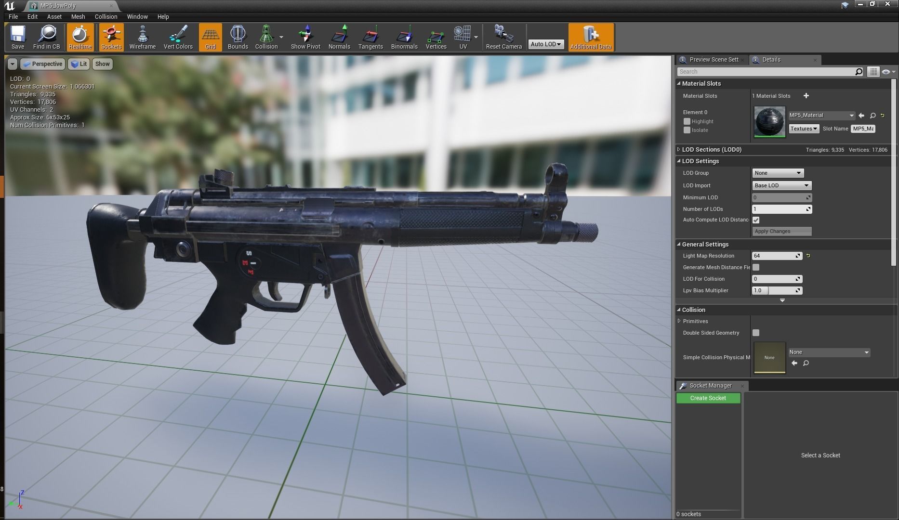Toggle Collision display button
This screenshot has height=520, width=899.
(x=266, y=37)
